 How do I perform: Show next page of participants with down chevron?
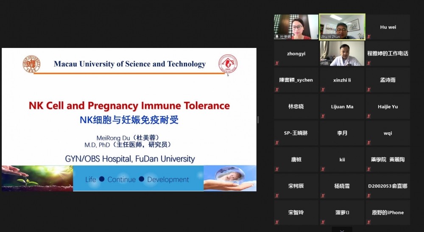pos(342,230)
